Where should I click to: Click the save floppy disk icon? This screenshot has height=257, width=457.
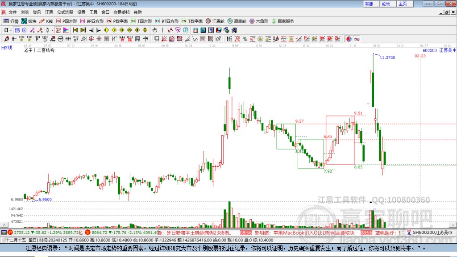[x=219, y=30]
